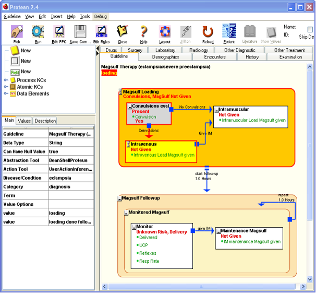This screenshot has height=293, width=316.
Task: Open the Values tab in properties panel
Action: [24, 121]
